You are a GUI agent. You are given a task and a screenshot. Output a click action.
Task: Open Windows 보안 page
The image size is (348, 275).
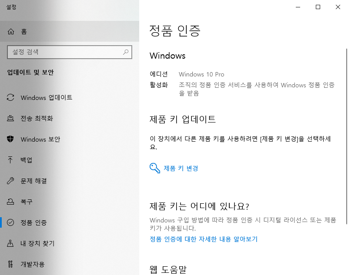coord(70,139)
